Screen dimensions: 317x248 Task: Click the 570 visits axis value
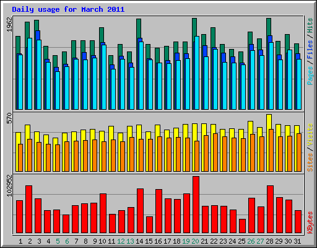[9, 118]
